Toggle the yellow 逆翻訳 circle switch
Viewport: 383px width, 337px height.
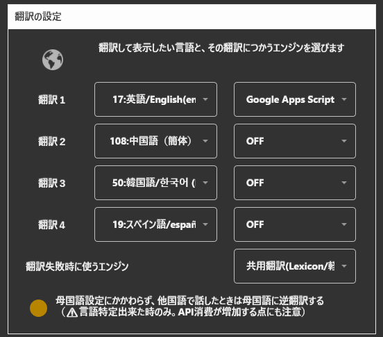[x=38, y=308]
